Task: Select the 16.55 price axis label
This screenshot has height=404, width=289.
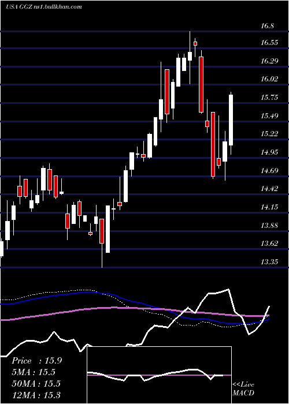Action: click(x=269, y=43)
